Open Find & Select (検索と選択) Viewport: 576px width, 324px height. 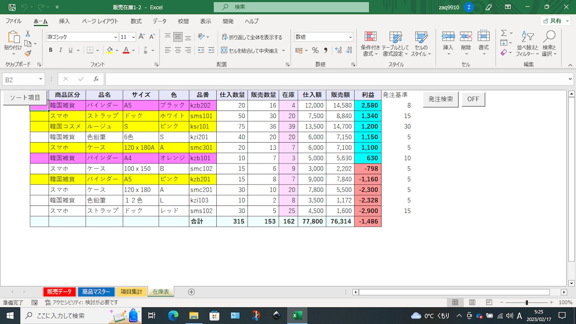click(x=549, y=44)
